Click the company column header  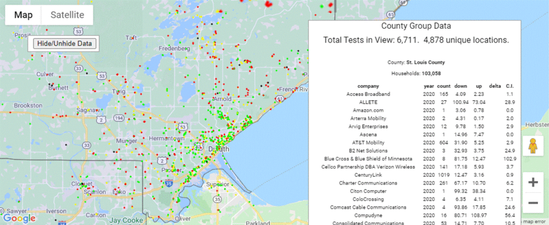[368, 86]
